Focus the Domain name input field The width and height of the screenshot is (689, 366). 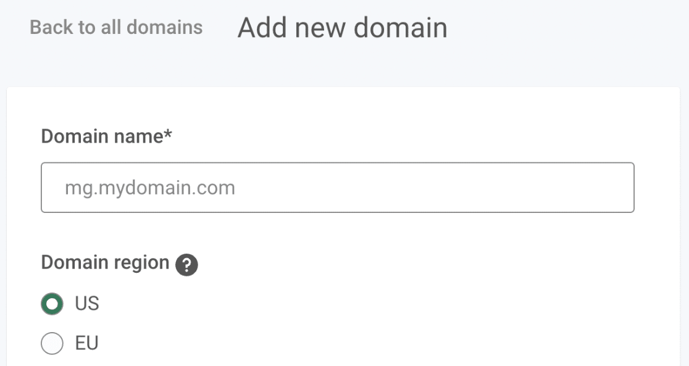click(338, 188)
